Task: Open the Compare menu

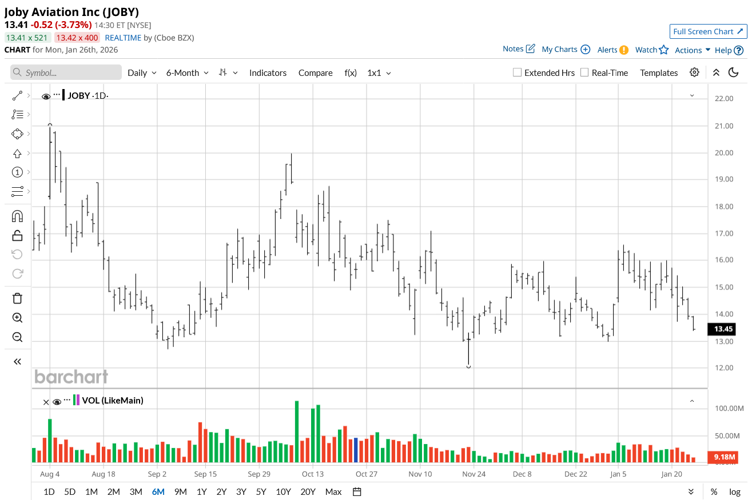Action: (315, 72)
